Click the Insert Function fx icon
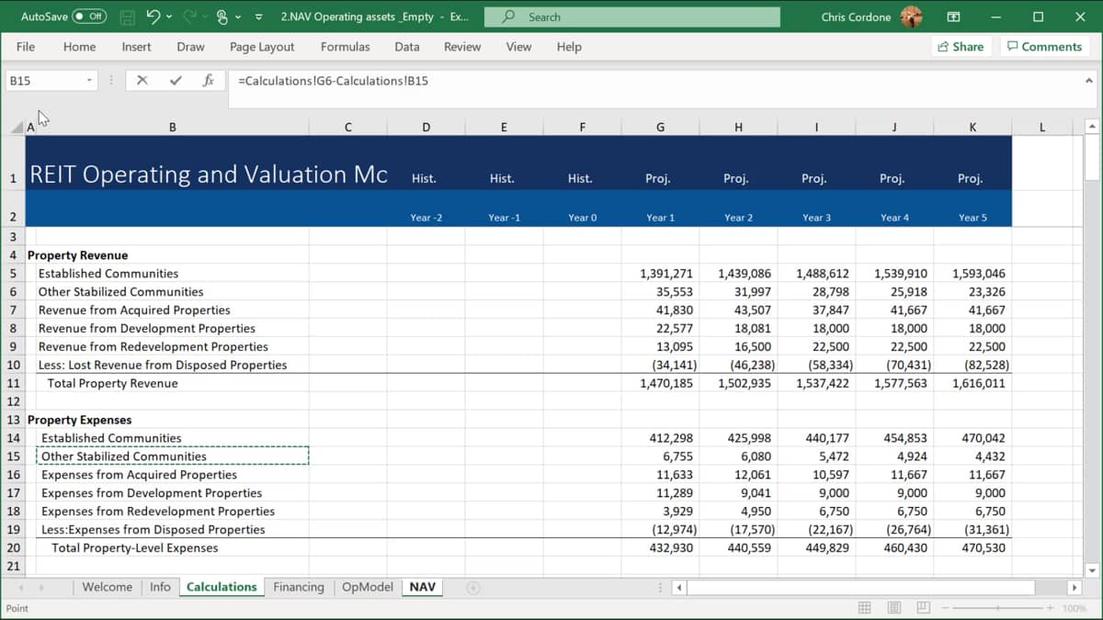Viewport: 1103px width, 620px height. tap(209, 81)
